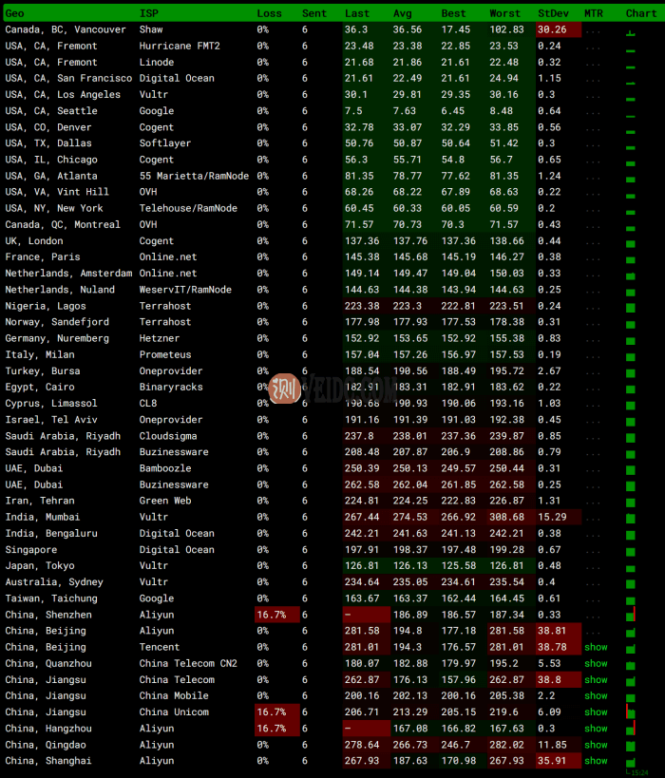Open MTR show link for Quanzhou China Telecom CN2
The image size is (665, 778).
click(596, 663)
